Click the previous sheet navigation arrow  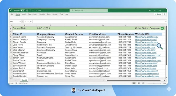coord(12,80)
